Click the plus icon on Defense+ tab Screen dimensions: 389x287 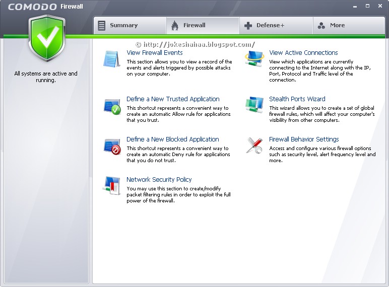(x=248, y=26)
